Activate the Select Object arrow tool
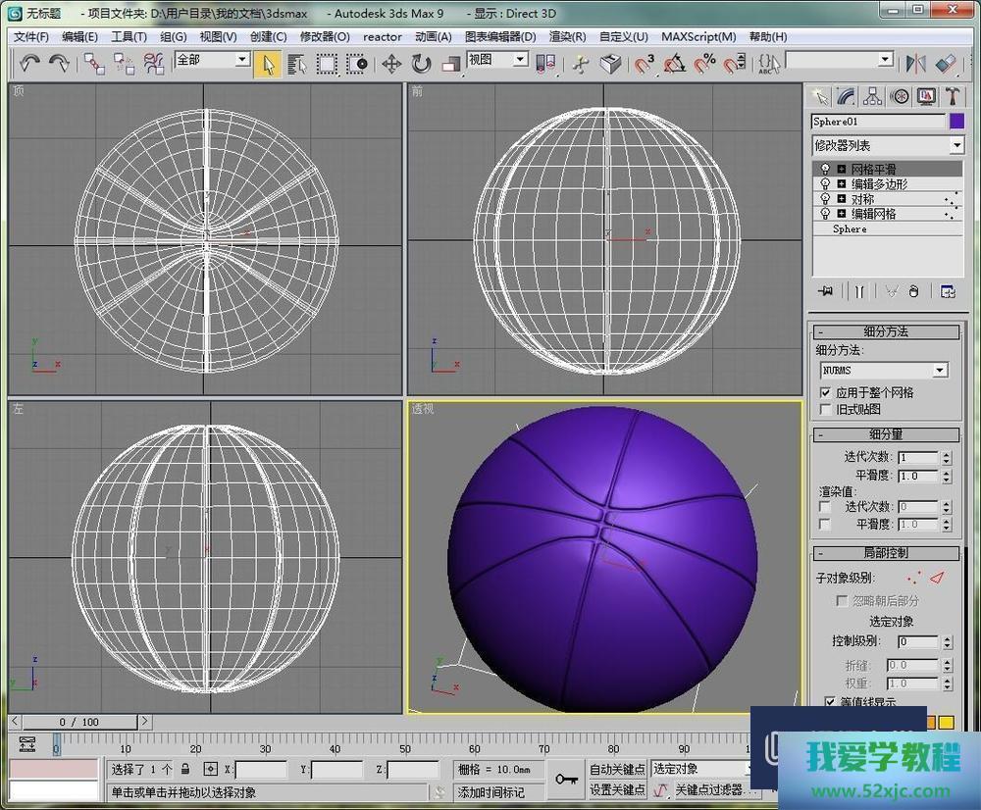981x810 pixels. point(267,64)
